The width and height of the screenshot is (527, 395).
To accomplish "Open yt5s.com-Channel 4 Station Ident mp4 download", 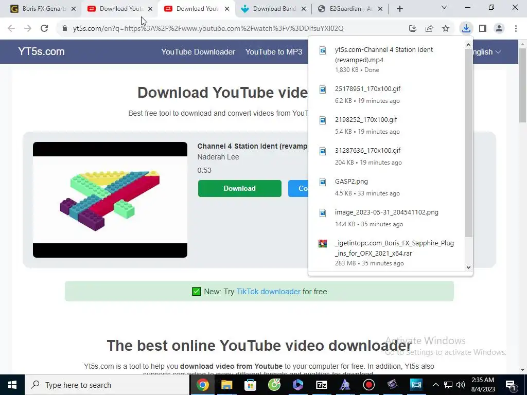I will click(x=387, y=60).
